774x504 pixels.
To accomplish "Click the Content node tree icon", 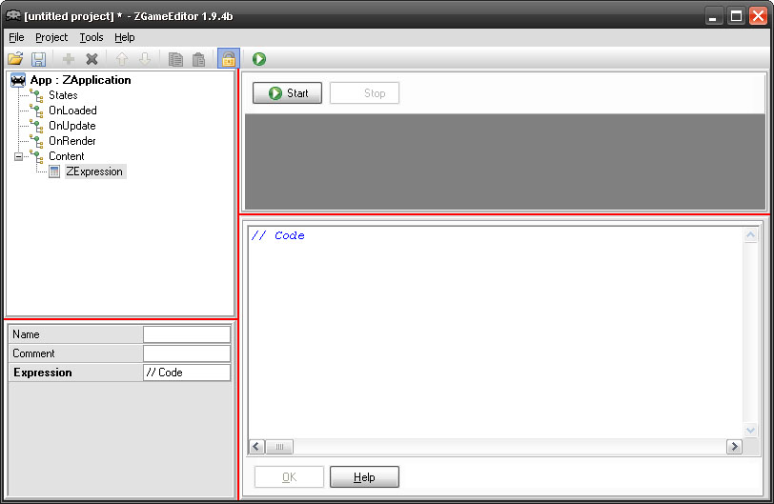I will [x=36, y=156].
